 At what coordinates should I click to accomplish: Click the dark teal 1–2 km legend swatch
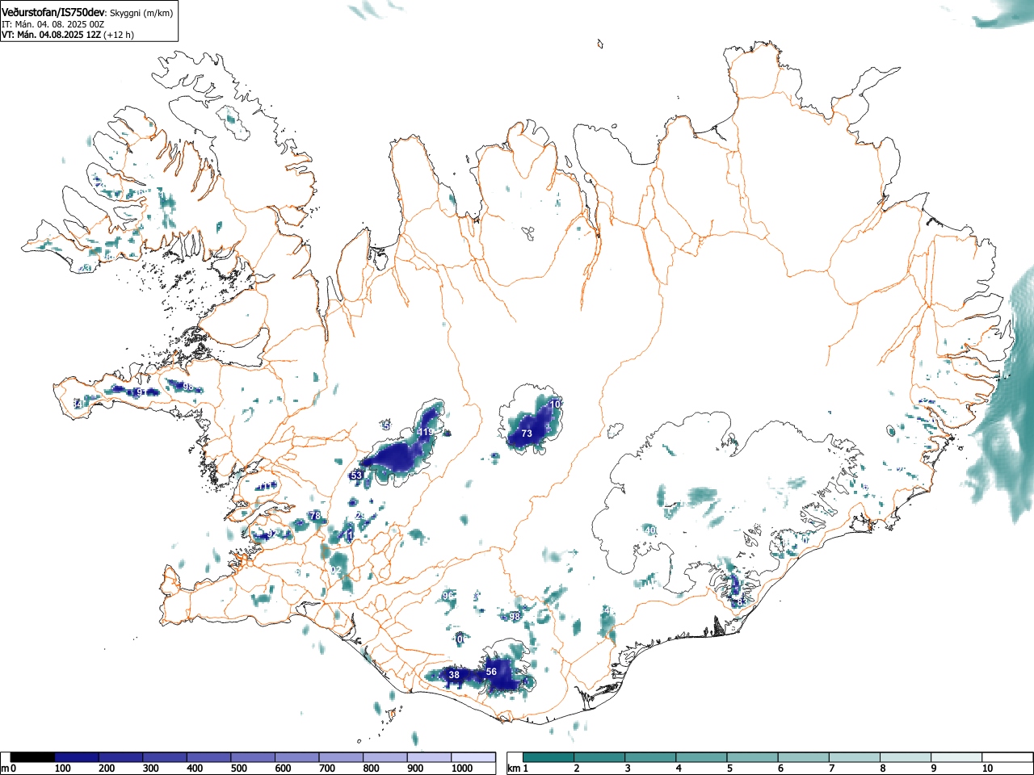tap(549, 757)
